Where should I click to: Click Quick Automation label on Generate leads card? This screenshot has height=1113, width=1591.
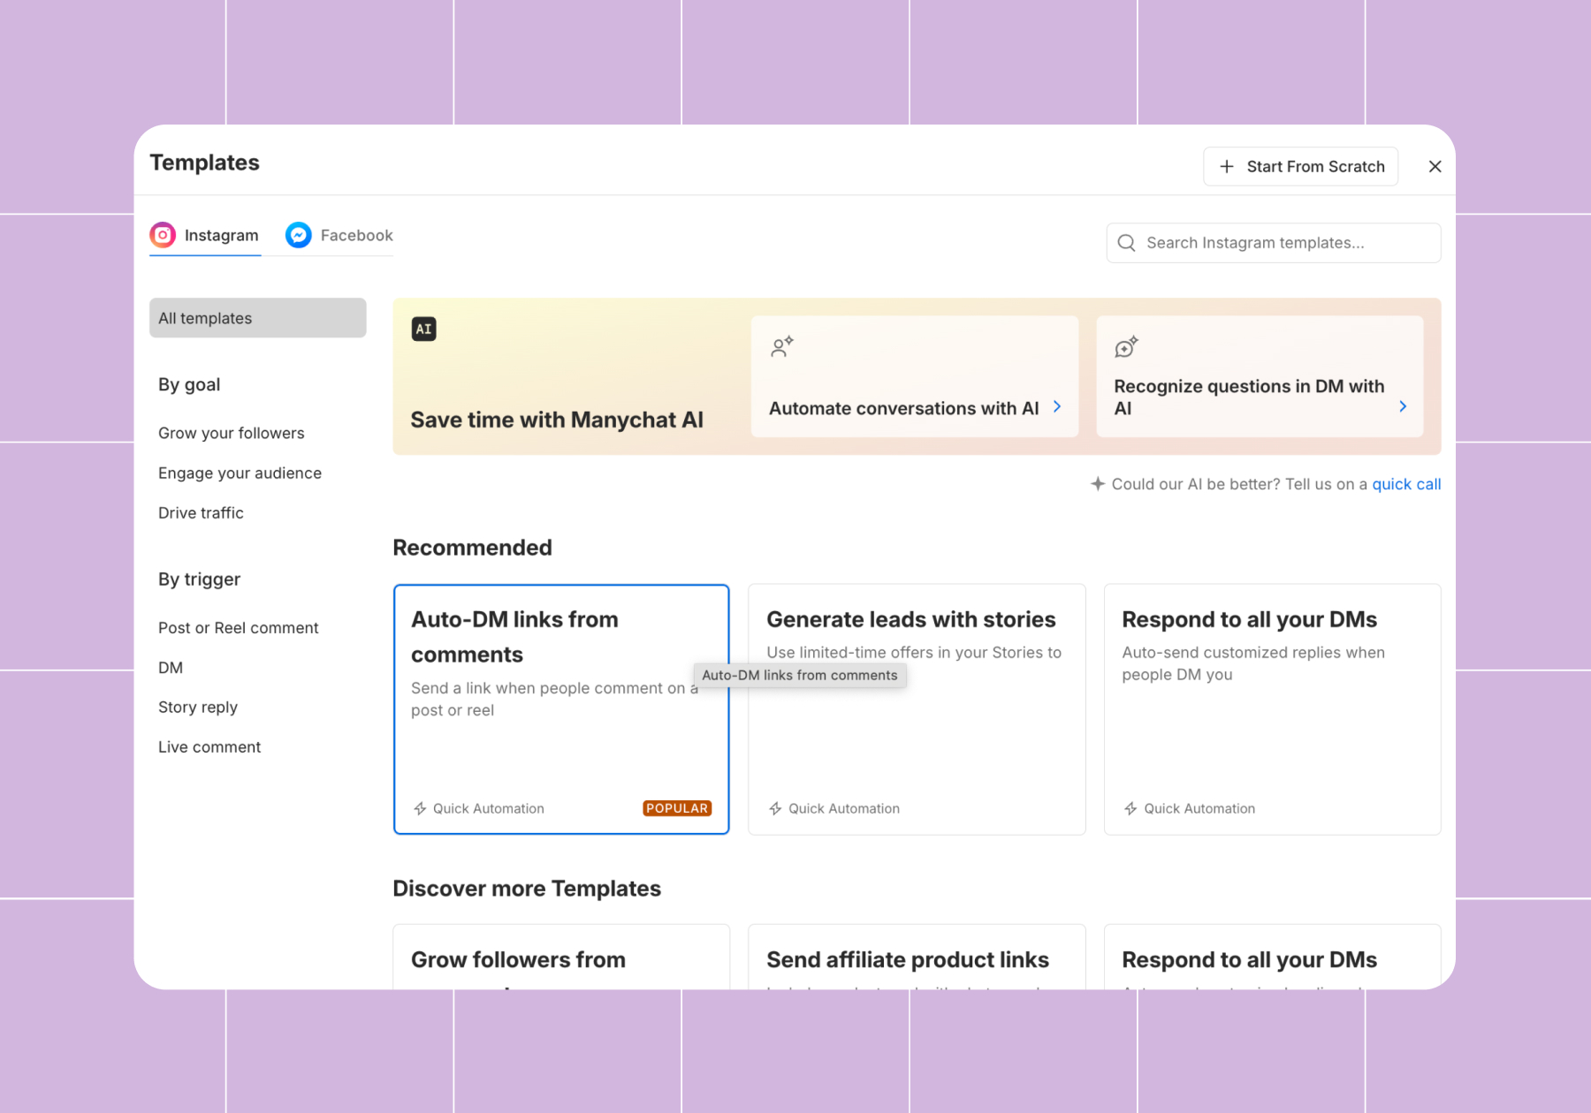tap(844, 808)
